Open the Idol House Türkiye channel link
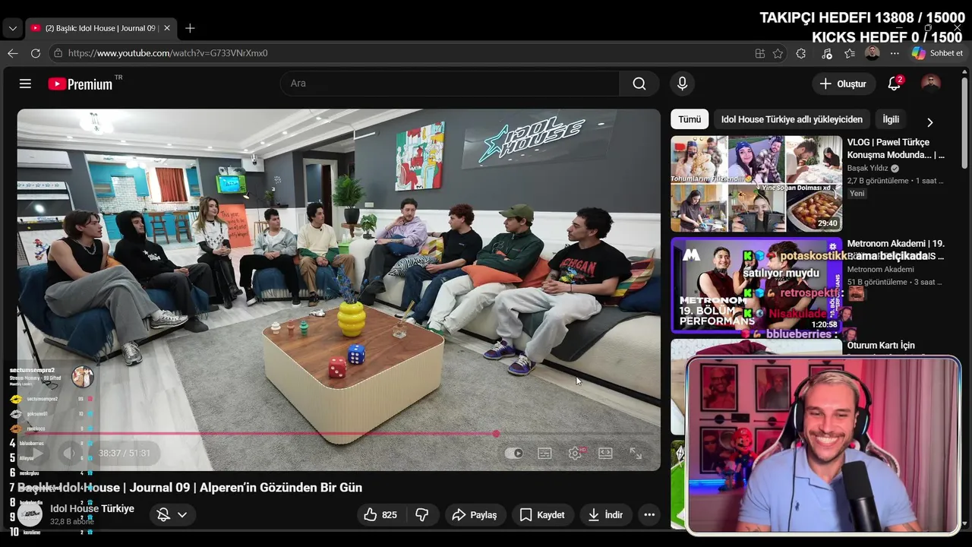 coord(92,508)
